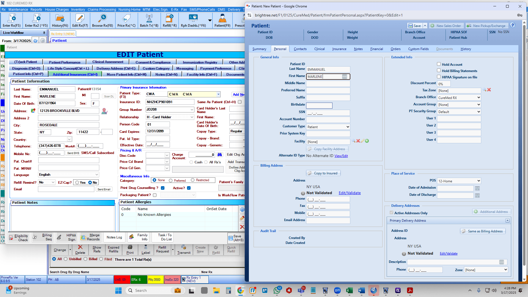Toggle Same As Patient checkbox
528x297 pixels.
240,102
